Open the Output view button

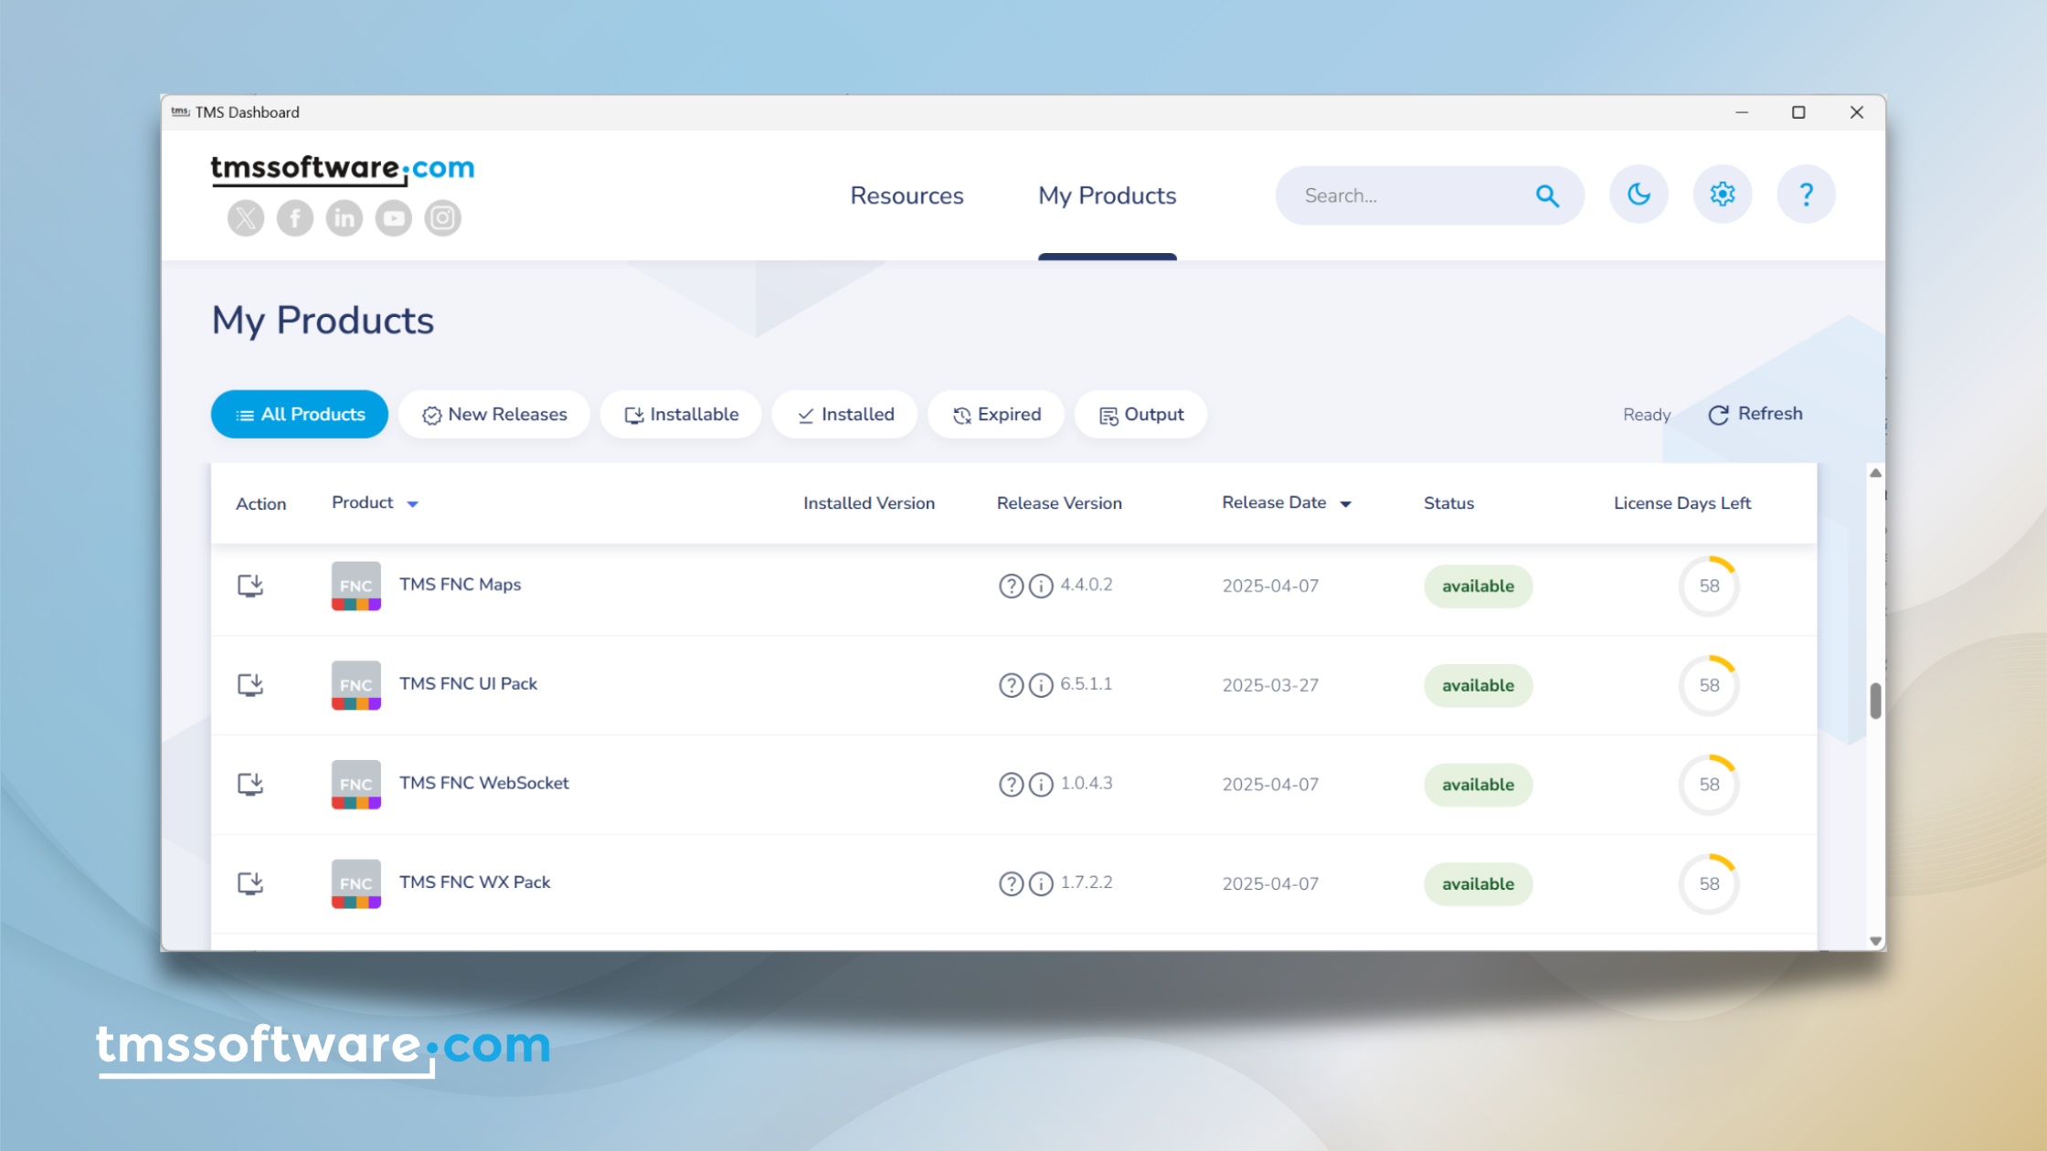1140,415
